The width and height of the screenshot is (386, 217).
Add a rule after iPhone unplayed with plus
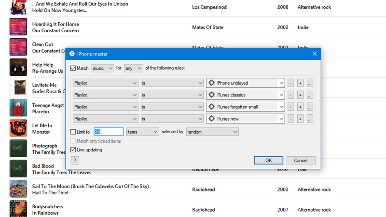300,83
